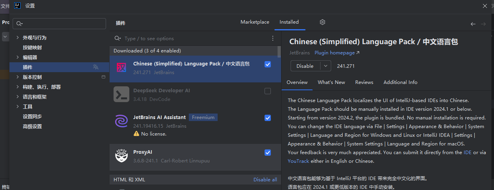The height and width of the screenshot is (190, 494).
Task: Open the Disable button dropdown arrow
Action: point(326,66)
